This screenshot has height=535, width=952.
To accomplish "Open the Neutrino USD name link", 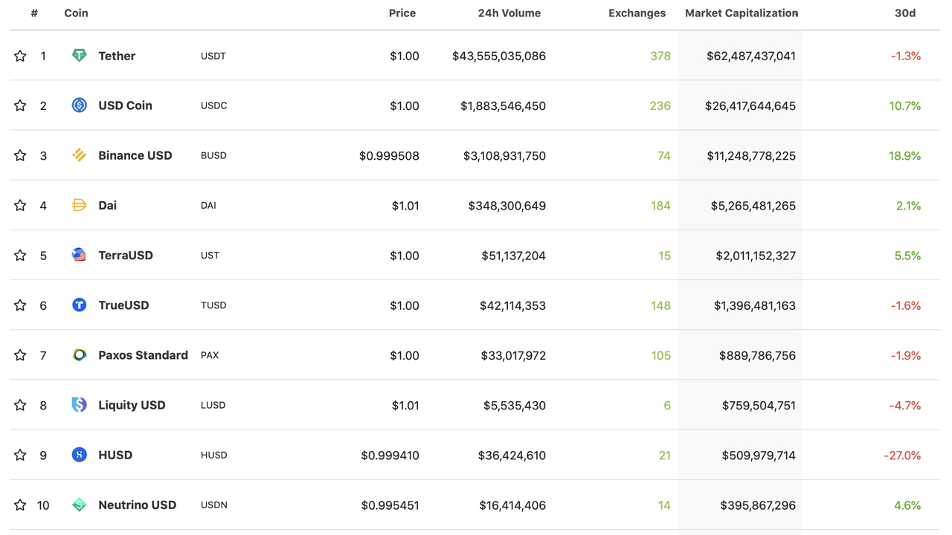I will [x=138, y=505].
